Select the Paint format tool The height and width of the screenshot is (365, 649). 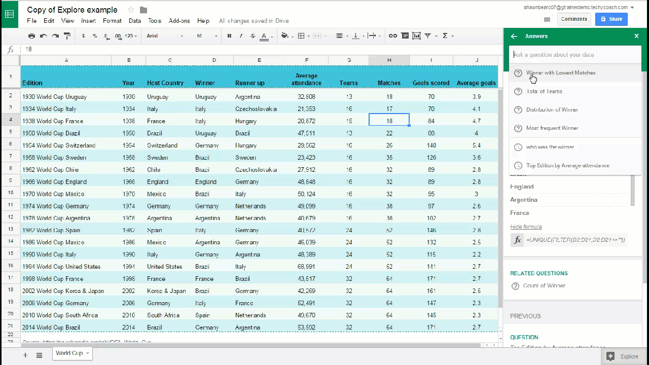pyautogui.click(x=67, y=36)
